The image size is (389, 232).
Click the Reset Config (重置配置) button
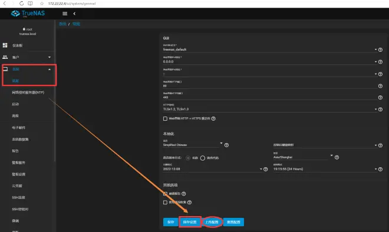pos(233,222)
